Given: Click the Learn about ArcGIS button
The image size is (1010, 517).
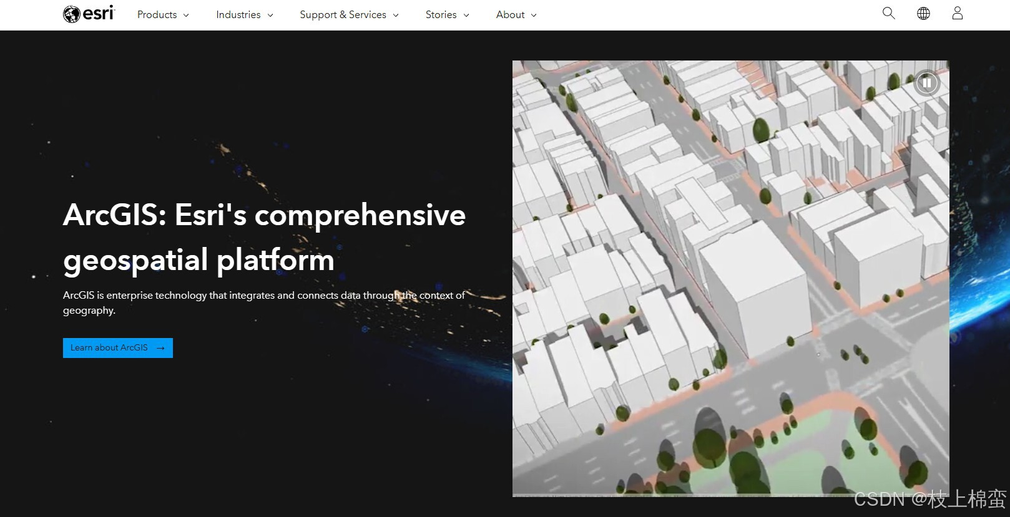Looking at the screenshot, I should pyautogui.click(x=118, y=348).
